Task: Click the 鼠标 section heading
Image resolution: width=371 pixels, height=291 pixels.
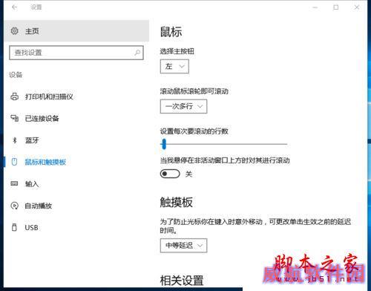Action: [x=171, y=32]
